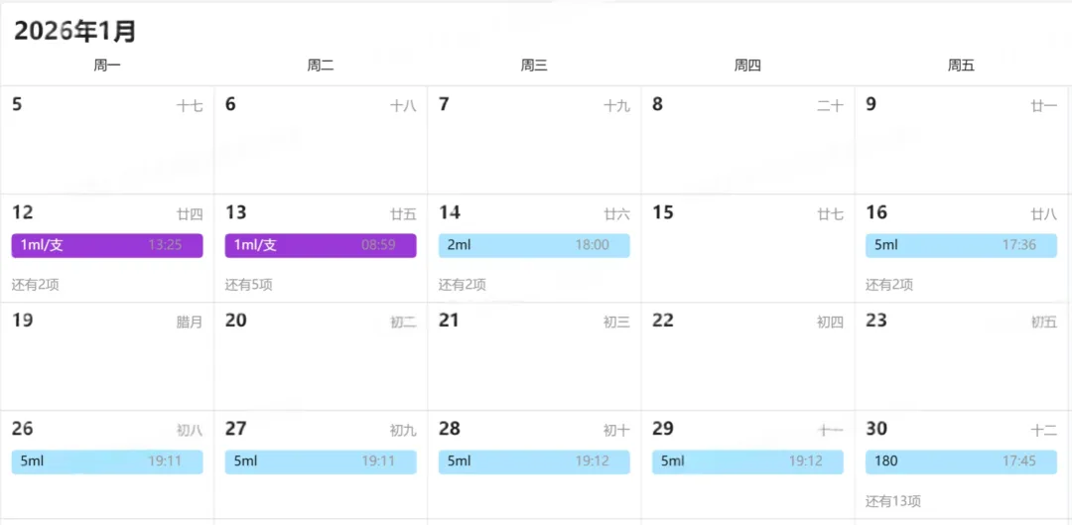This screenshot has height=525, width=1072.
Task: Open the 5ml event on January 26
Action: 107,461
